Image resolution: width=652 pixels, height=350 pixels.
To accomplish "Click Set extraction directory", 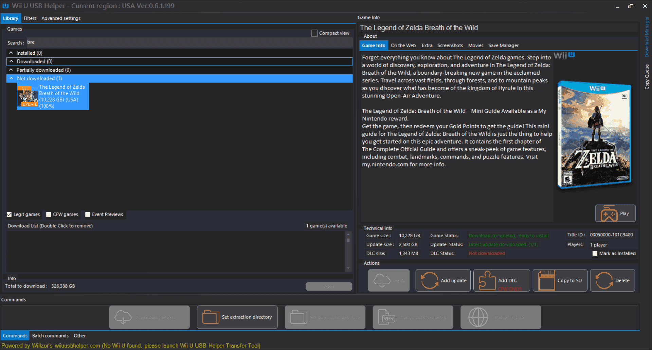I will tap(237, 317).
